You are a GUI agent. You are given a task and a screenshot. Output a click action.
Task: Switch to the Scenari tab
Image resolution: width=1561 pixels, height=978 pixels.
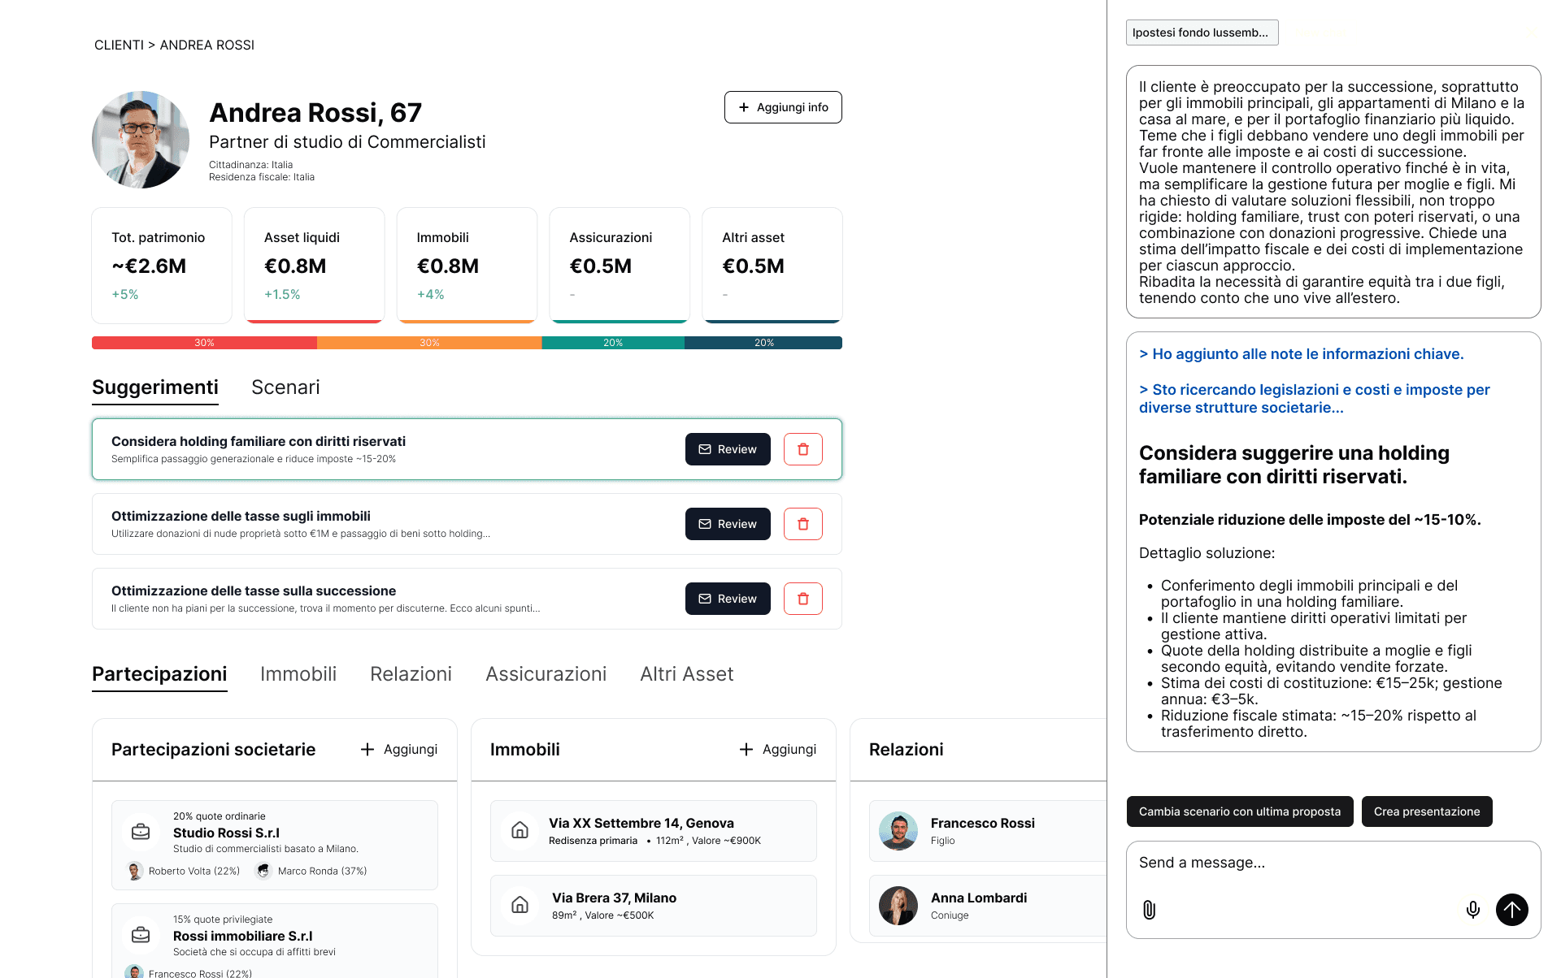[x=285, y=387]
